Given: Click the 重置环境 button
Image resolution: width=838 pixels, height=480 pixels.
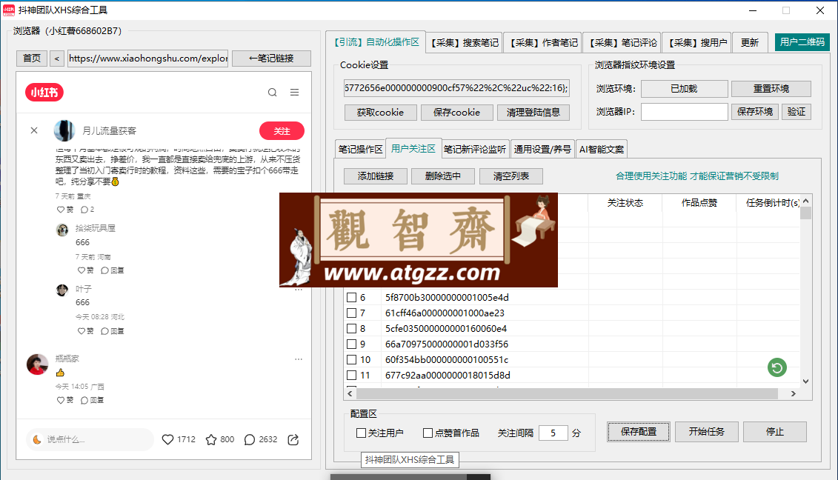Looking at the screenshot, I should tap(771, 89).
